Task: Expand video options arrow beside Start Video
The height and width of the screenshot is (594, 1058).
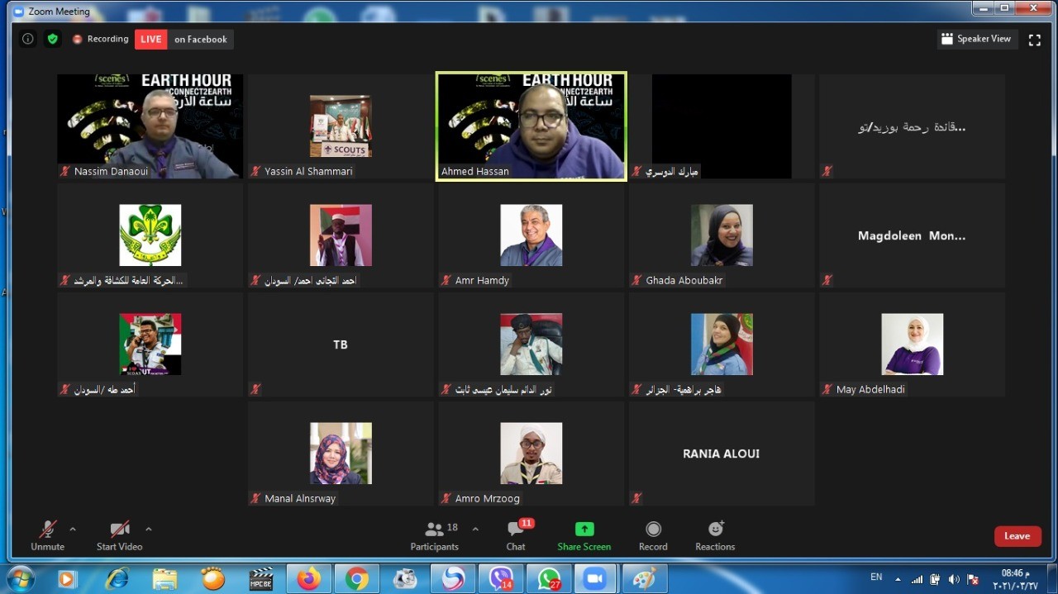Action: pos(149,529)
